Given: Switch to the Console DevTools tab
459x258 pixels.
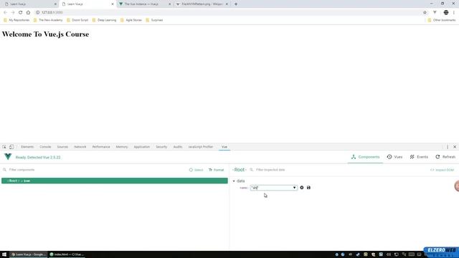Looking at the screenshot, I should (x=45, y=147).
